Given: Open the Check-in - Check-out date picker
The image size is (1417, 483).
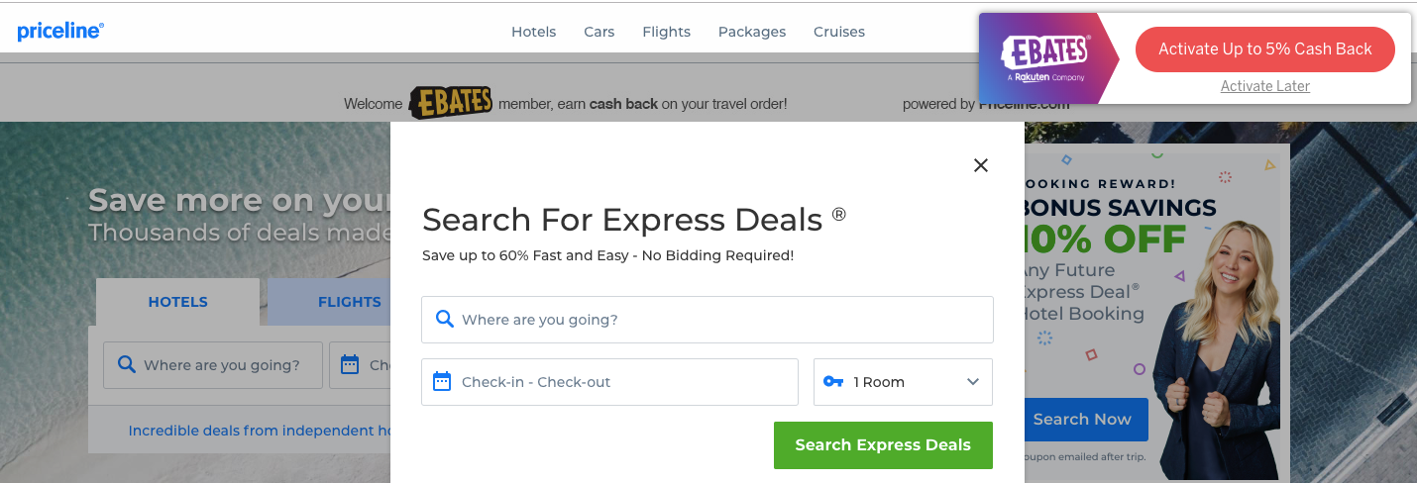Looking at the screenshot, I should point(609,382).
